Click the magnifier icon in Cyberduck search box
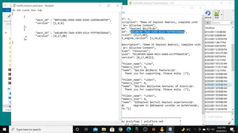This screenshot has height=133, width=238. point(232,23)
